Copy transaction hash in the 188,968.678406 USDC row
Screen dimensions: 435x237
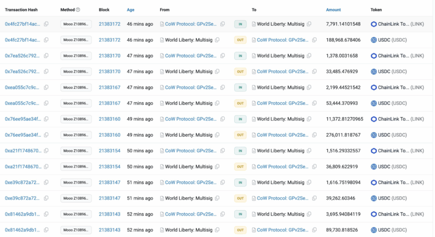46,40
